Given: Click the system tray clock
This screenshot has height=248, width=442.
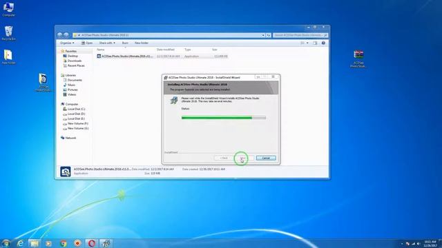Looking at the screenshot, I should [430, 243].
